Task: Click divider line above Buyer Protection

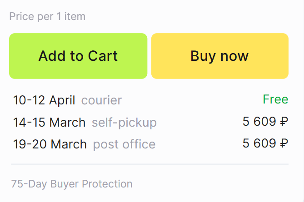Action: pos(150,164)
